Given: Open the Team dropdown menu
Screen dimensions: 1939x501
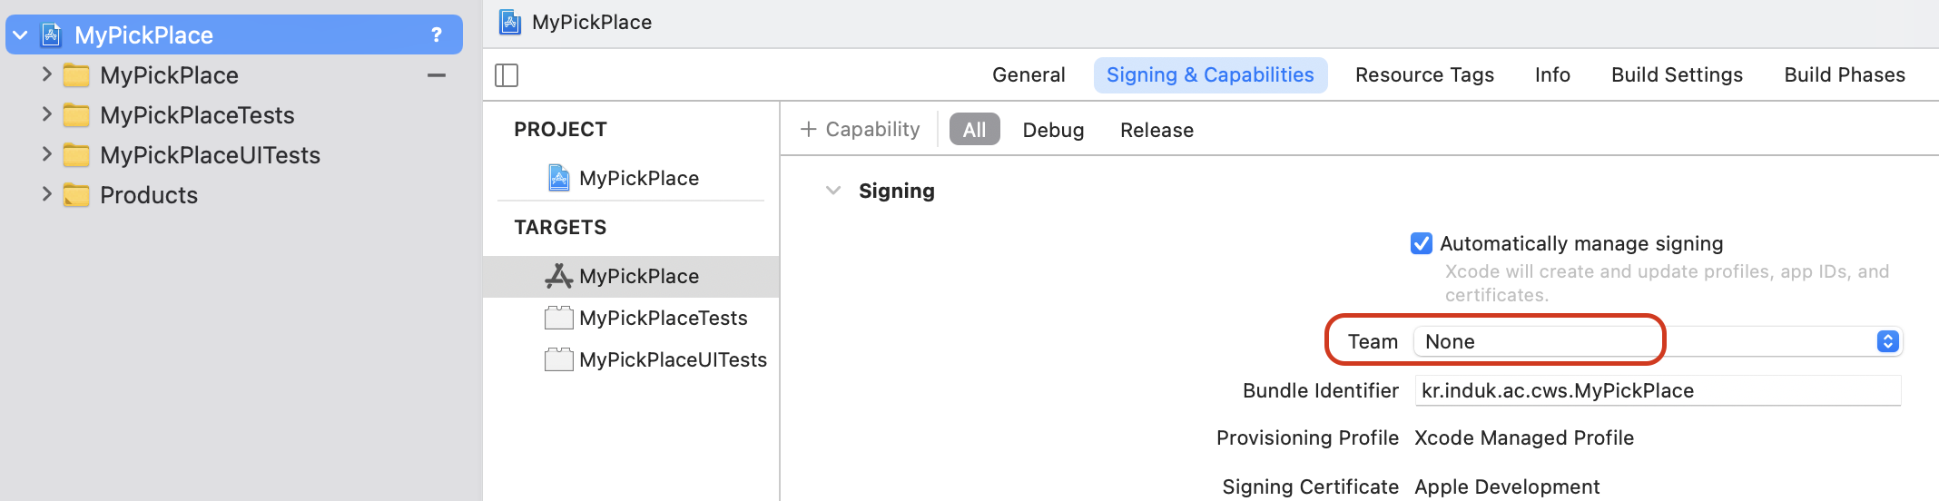Looking at the screenshot, I should click(x=1887, y=341).
